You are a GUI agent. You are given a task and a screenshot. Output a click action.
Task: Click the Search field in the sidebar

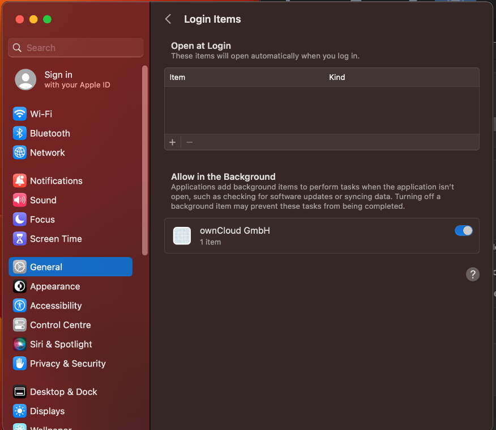click(75, 47)
